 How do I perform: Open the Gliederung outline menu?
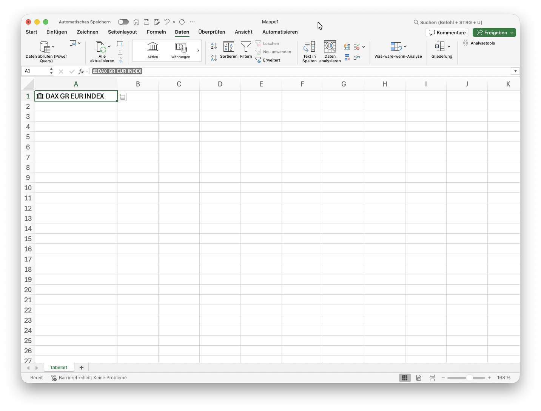click(x=442, y=50)
